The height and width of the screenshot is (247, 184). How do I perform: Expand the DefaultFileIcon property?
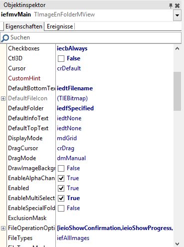pyautogui.click(x=3, y=98)
